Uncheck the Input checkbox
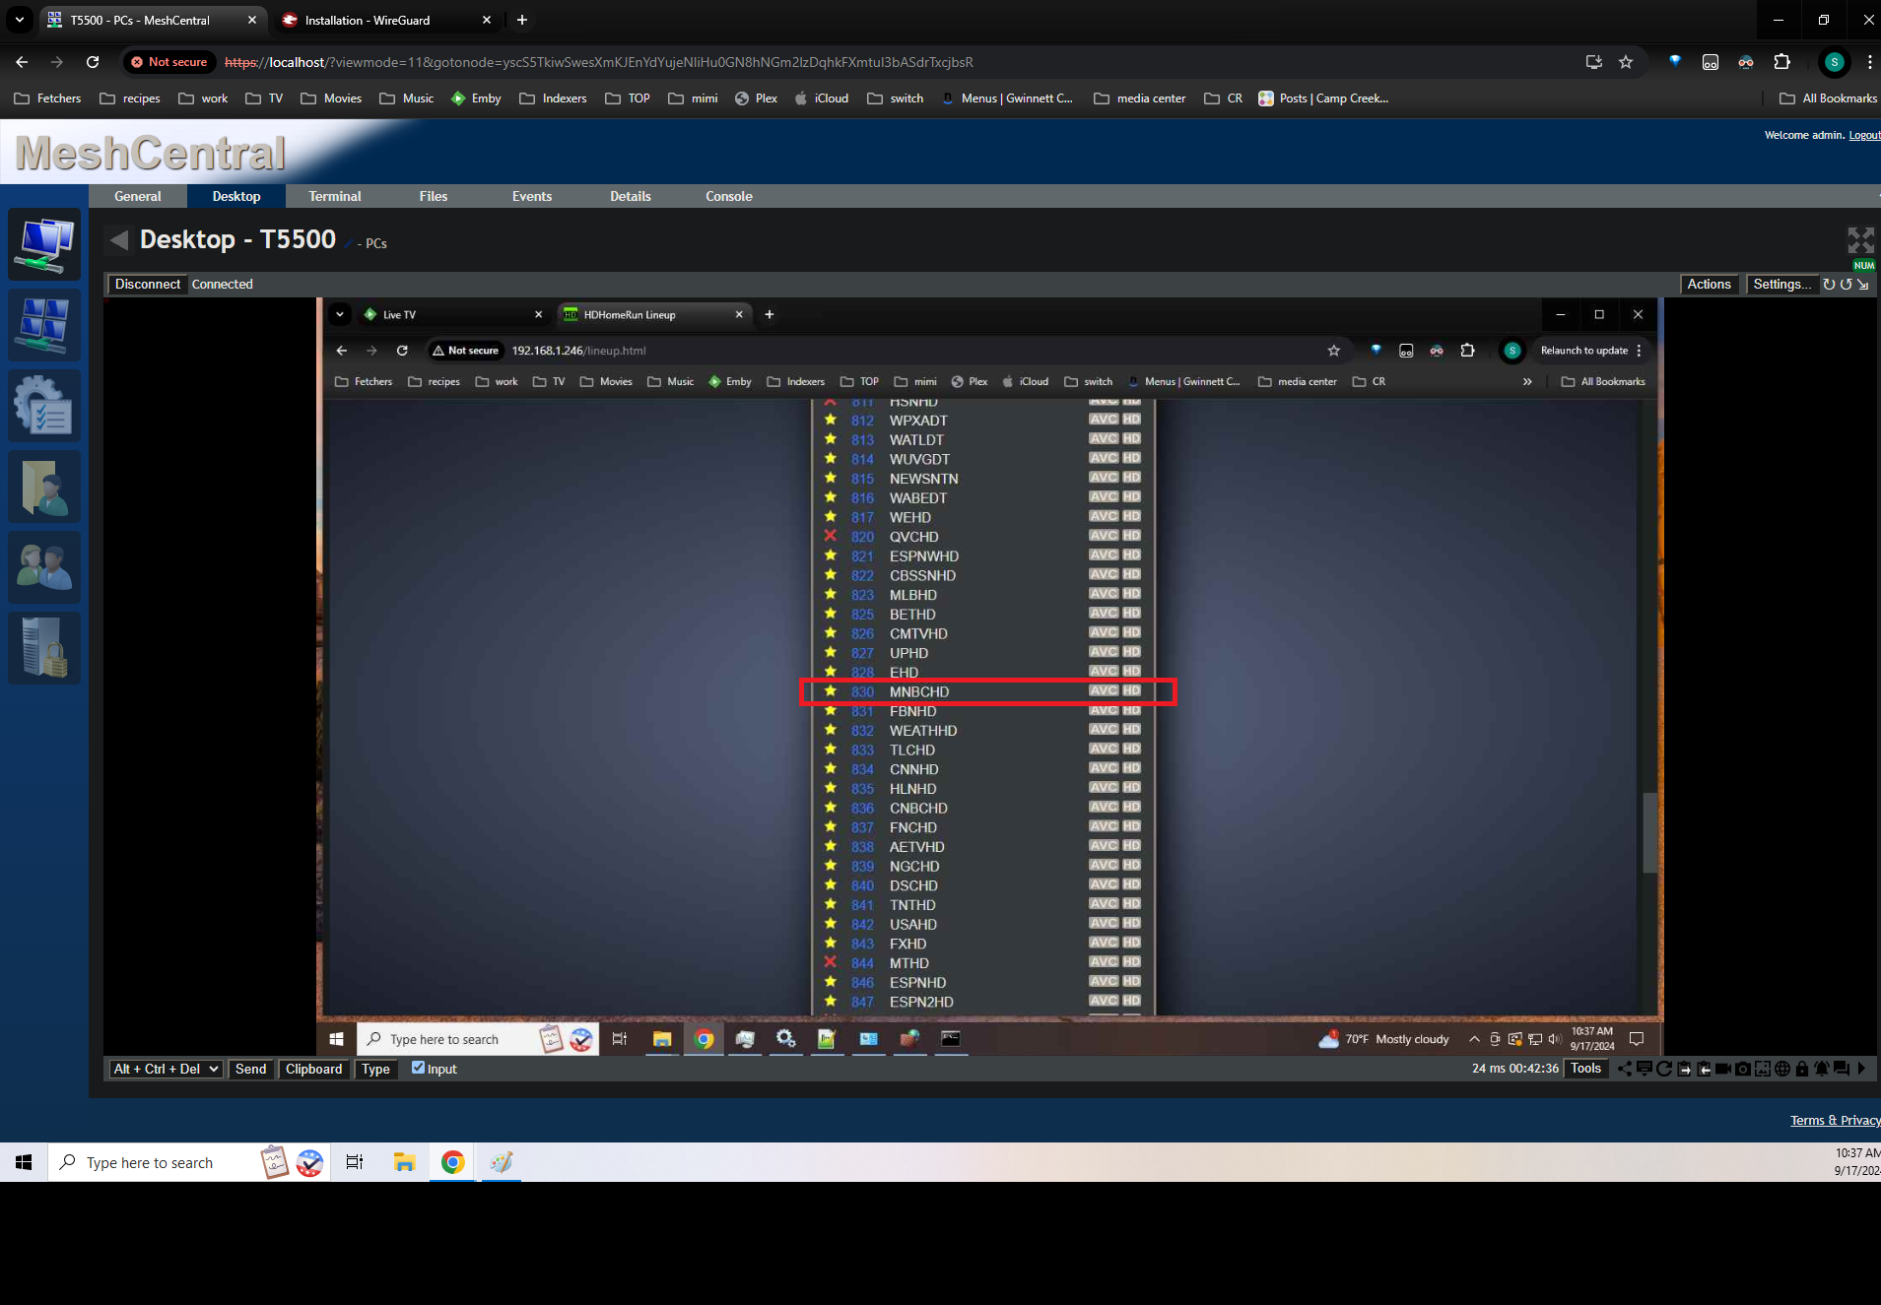 pos(418,1069)
